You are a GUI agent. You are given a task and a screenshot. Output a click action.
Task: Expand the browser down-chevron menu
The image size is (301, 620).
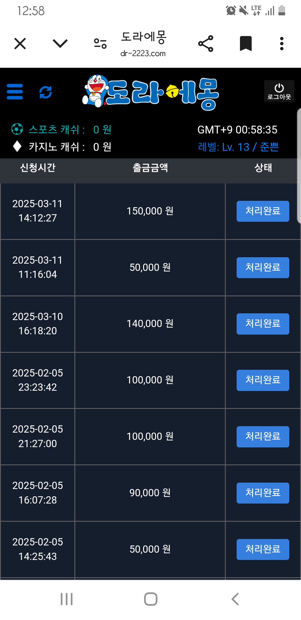coord(60,44)
